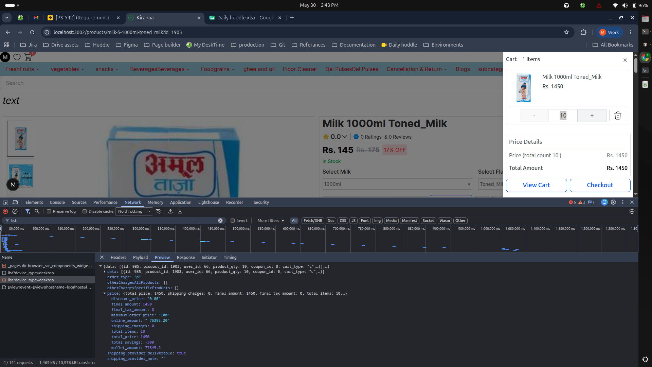Select the All request types filter

coord(294,221)
